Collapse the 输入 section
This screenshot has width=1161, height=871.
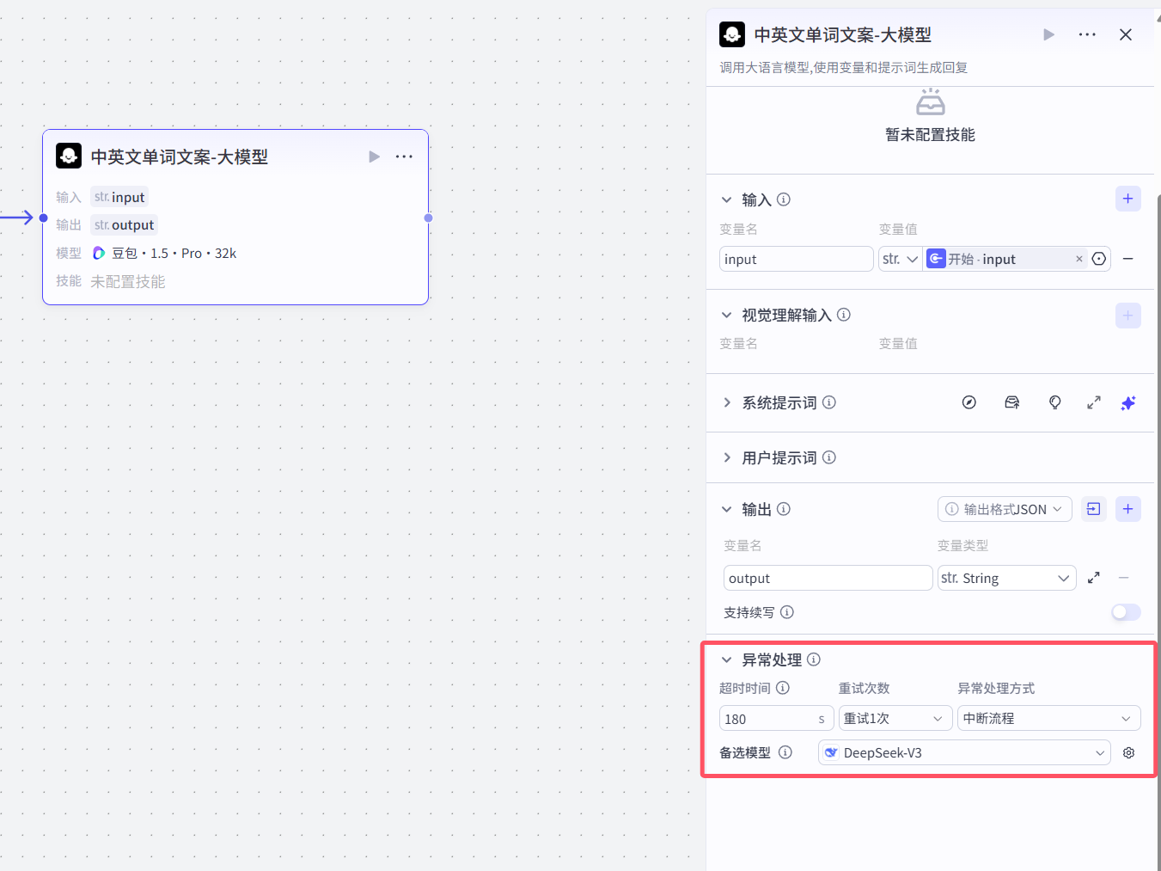point(727,199)
